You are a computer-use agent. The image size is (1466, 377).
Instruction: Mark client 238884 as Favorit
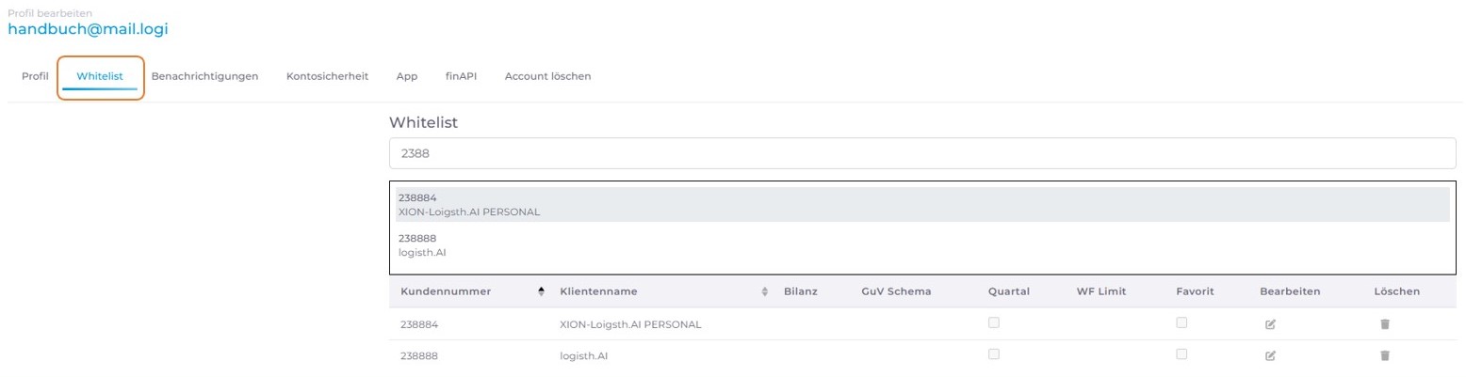pos(1181,322)
